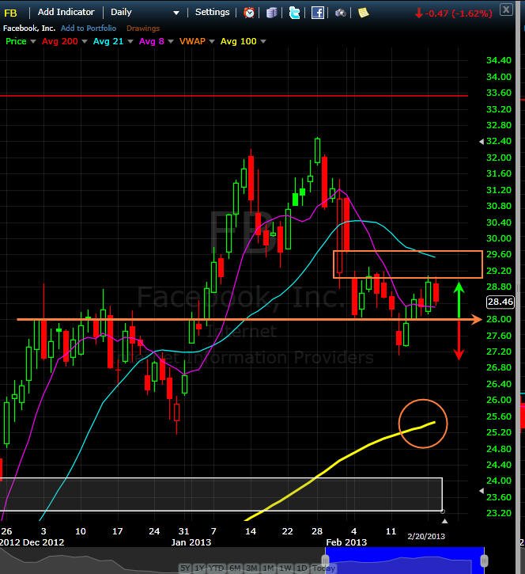The width and height of the screenshot is (525, 574).
Task: Open the alarm clock price alert icon
Action: (249, 13)
